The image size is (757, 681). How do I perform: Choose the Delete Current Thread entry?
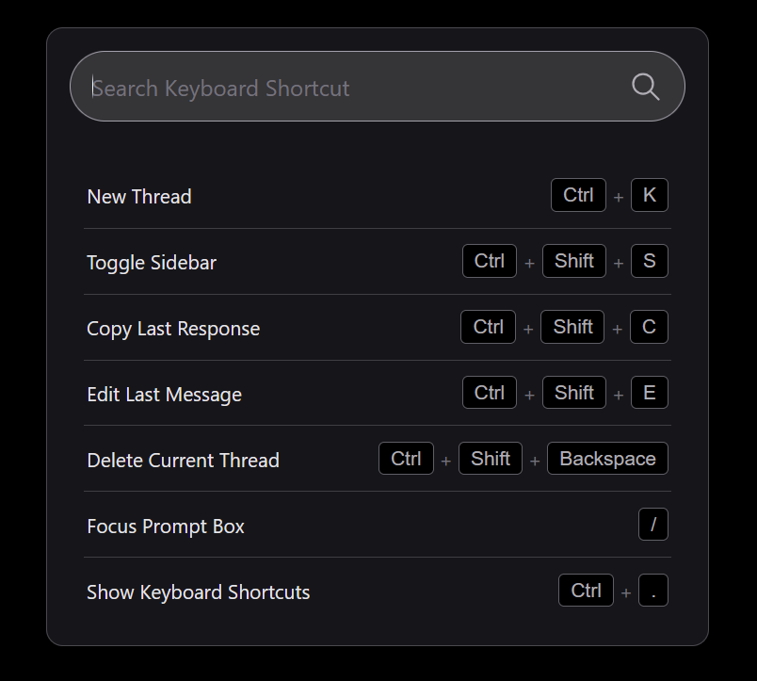point(183,461)
